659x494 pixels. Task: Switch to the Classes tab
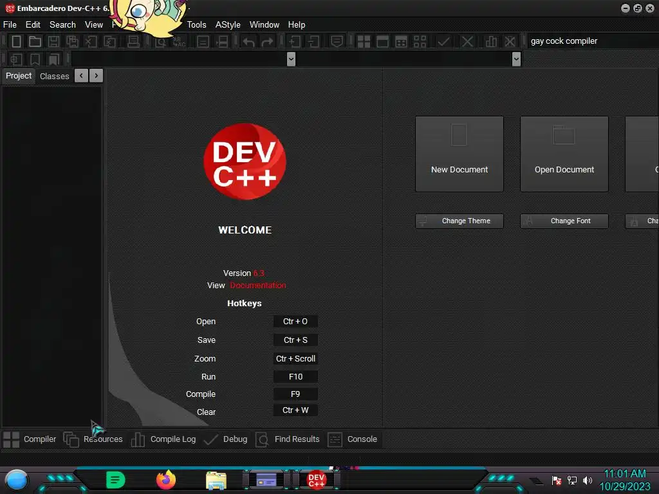pyautogui.click(x=54, y=77)
